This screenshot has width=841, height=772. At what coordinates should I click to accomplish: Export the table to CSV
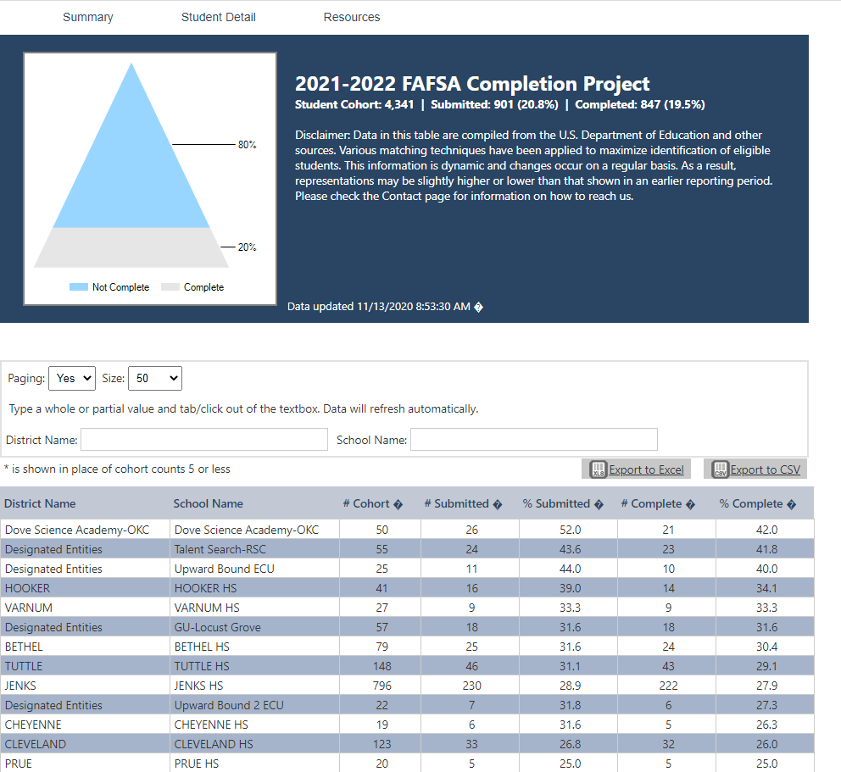(x=755, y=469)
